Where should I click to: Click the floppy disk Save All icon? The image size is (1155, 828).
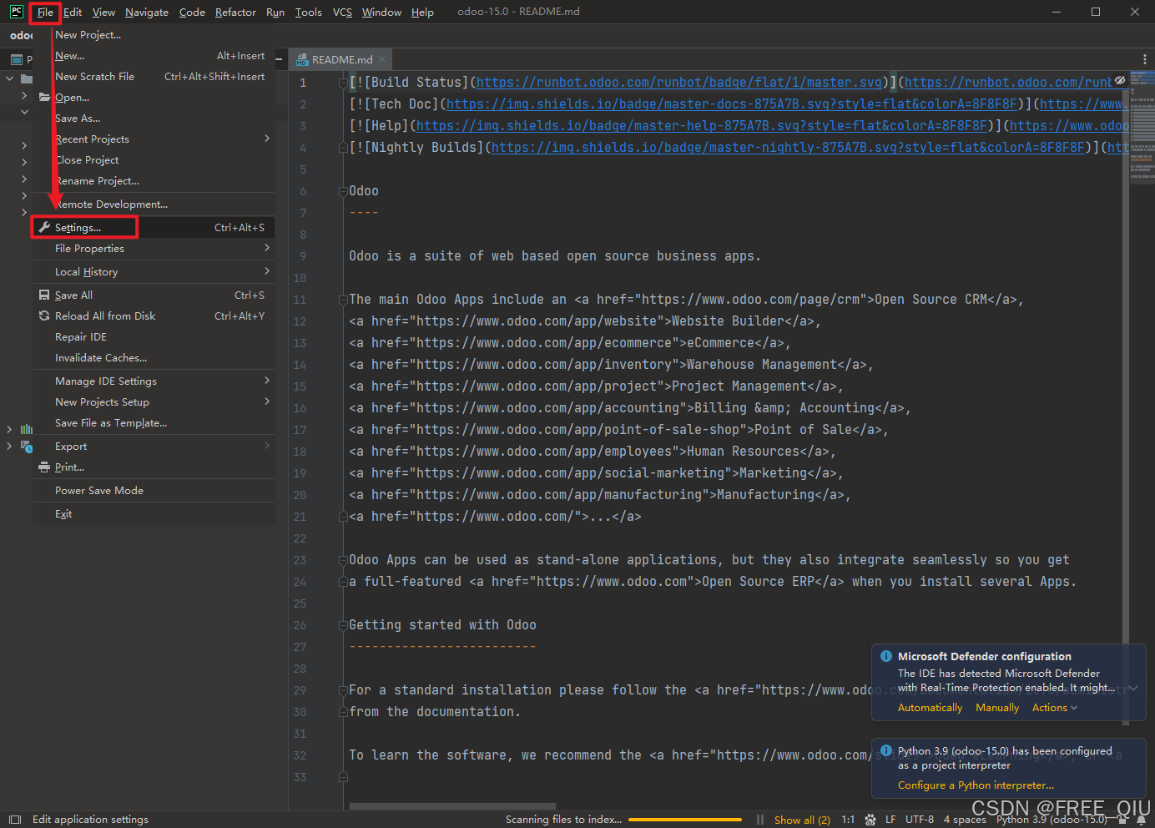44,295
